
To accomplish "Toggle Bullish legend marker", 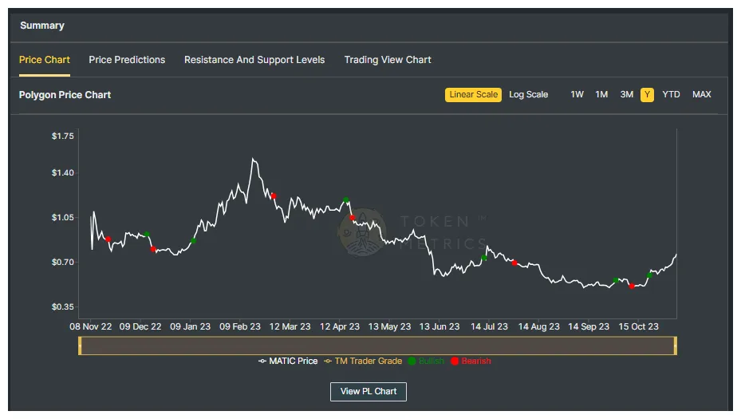I will pos(426,361).
